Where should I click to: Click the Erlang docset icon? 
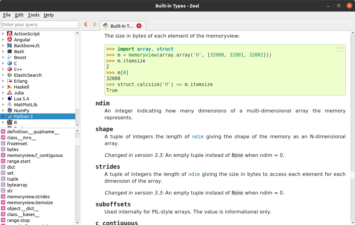10,81
